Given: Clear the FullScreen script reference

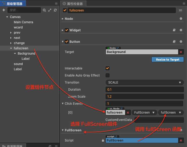Looking at the screenshot, I should point(181,140).
